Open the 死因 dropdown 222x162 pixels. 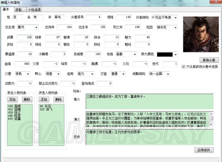(167, 28)
